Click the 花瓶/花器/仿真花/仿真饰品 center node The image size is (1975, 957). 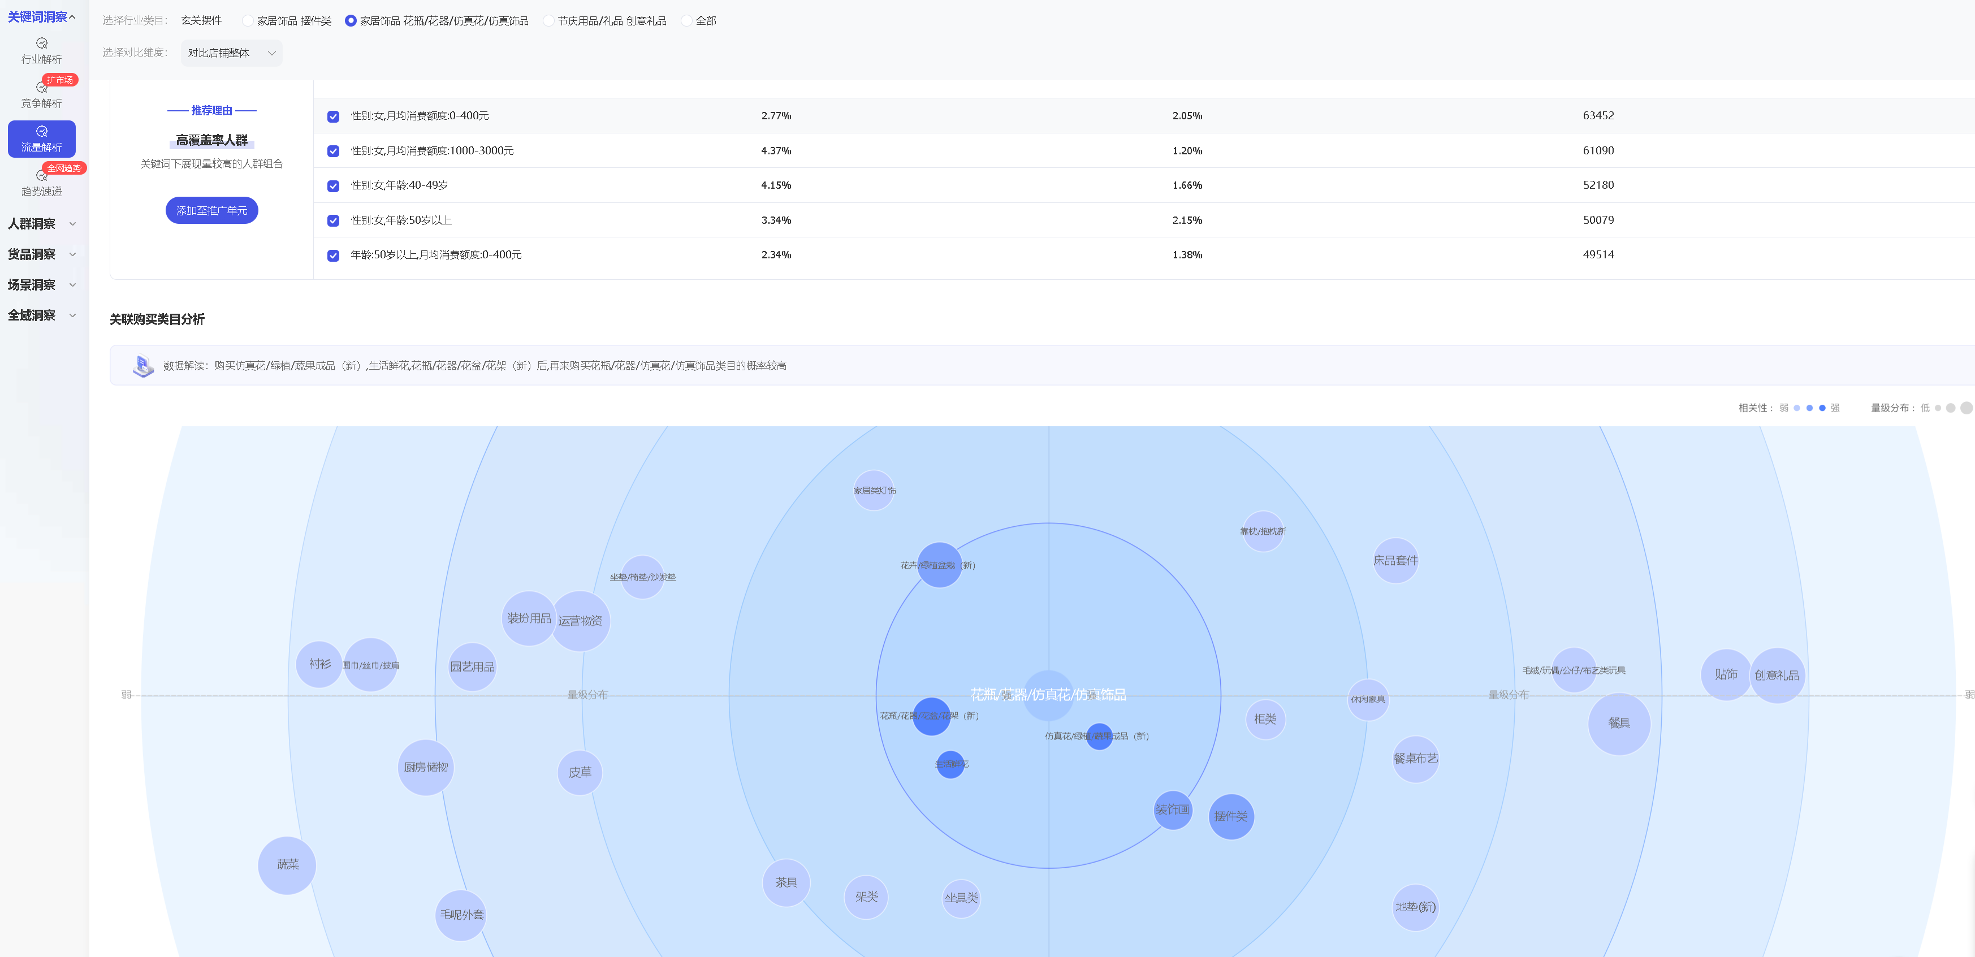tap(1048, 695)
